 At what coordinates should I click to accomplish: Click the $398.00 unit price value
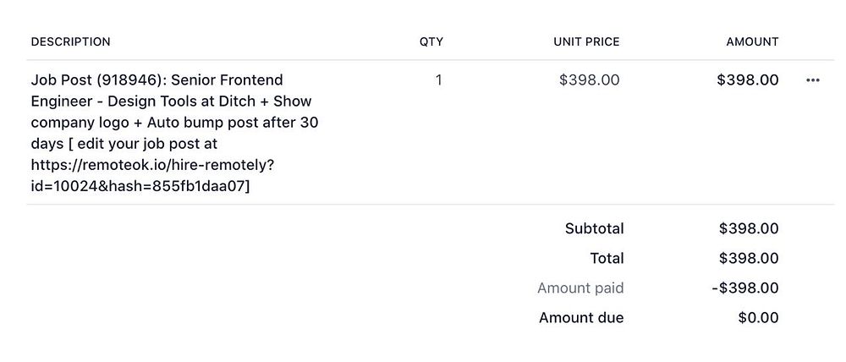[589, 80]
